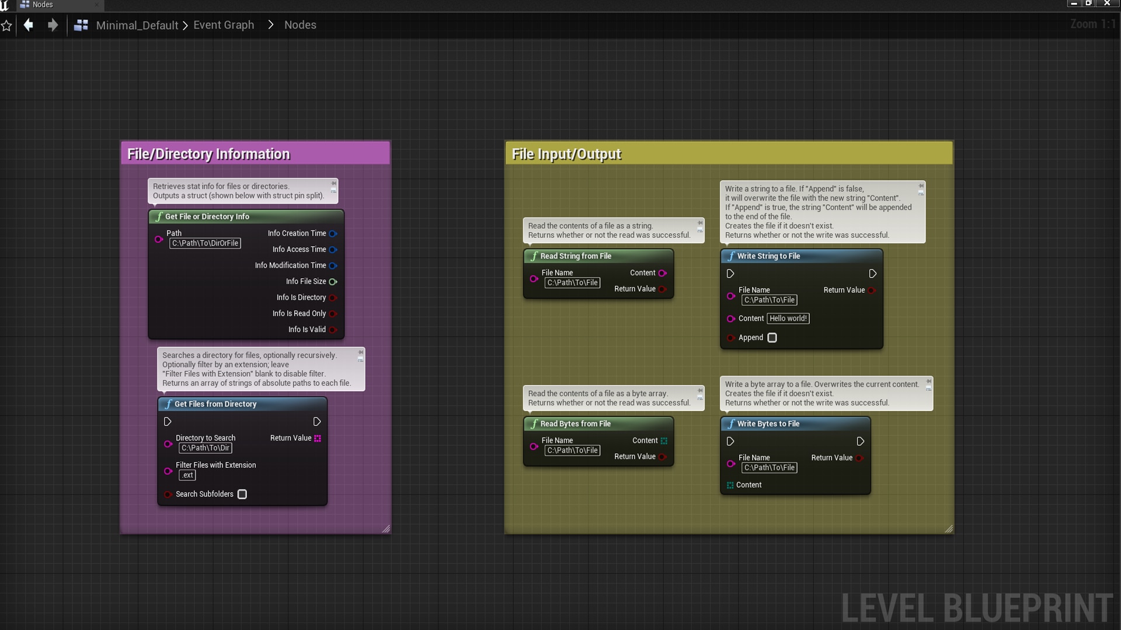Click the back navigation arrow icon
The height and width of the screenshot is (630, 1121).
[29, 24]
